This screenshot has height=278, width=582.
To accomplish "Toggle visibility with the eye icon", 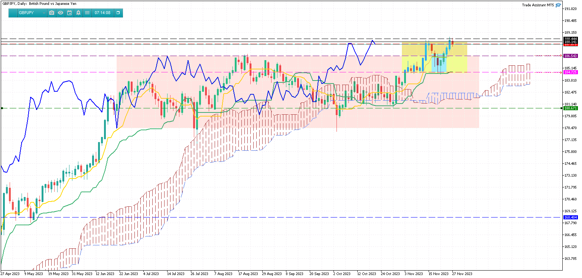I will pos(60,13).
